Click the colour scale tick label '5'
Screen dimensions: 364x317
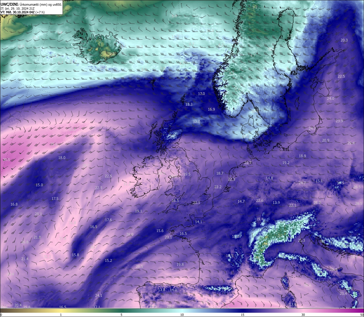121,315
